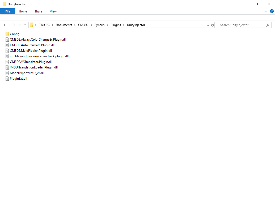Minimize the UnityInjector window
The image size is (275, 207).
(x=244, y=4)
